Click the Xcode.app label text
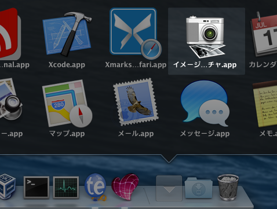The height and width of the screenshot is (209, 277). pos(67,65)
